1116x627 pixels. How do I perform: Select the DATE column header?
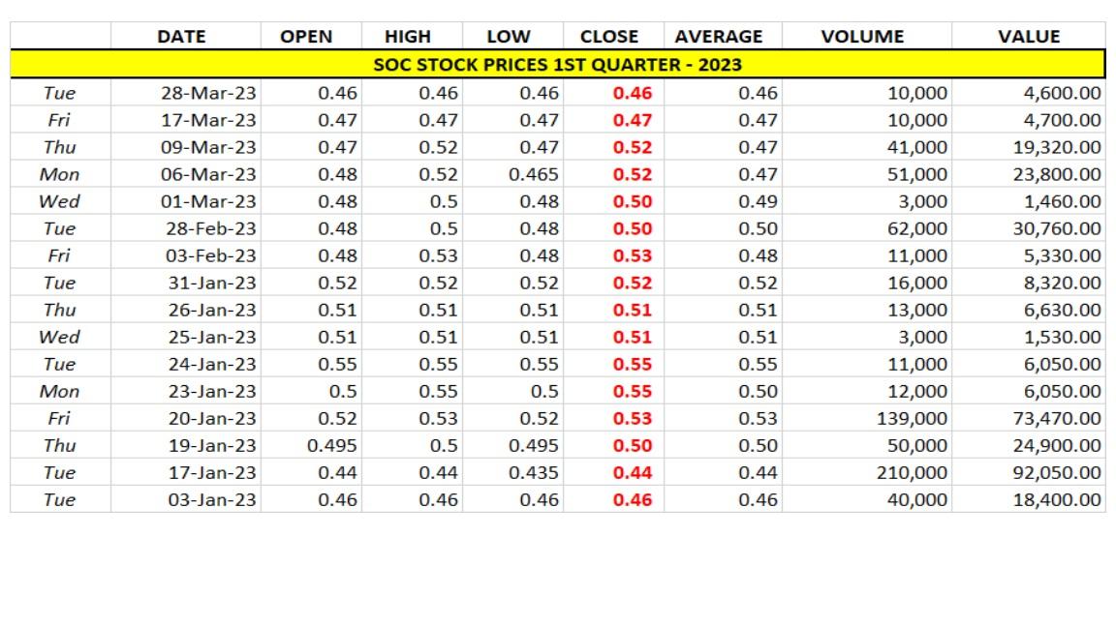click(180, 36)
